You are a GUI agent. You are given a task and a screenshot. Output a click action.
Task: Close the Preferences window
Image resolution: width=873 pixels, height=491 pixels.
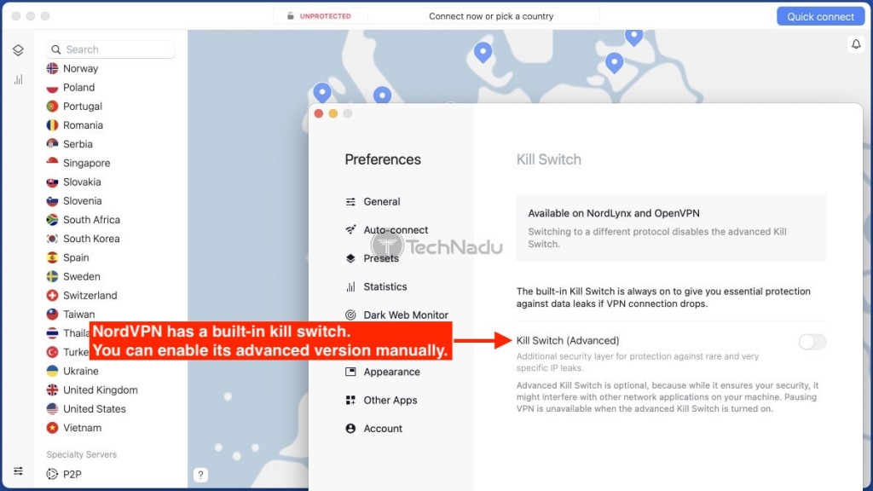click(x=319, y=113)
